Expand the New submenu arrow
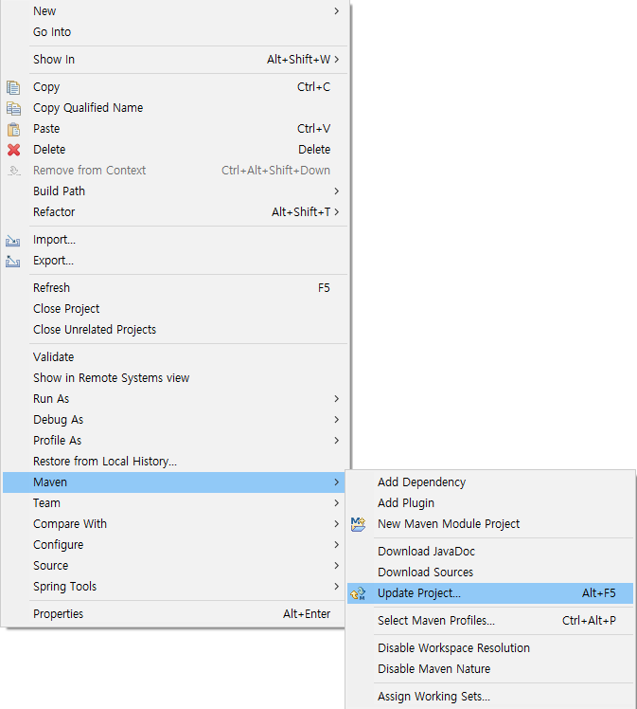Screen dimensions: 637x709 (336, 10)
